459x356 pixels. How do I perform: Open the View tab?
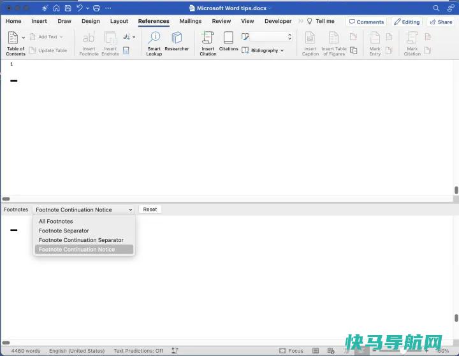(x=247, y=21)
